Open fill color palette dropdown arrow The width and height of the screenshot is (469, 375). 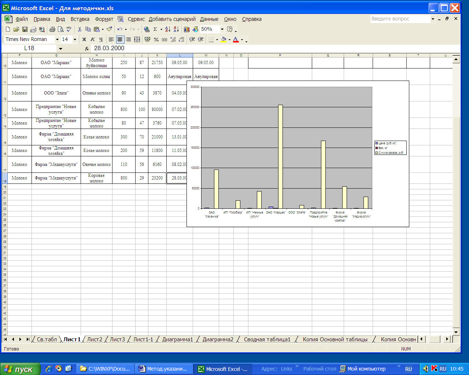(x=229, y=40)
